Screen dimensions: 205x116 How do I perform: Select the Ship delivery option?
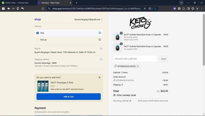point(69,33)
